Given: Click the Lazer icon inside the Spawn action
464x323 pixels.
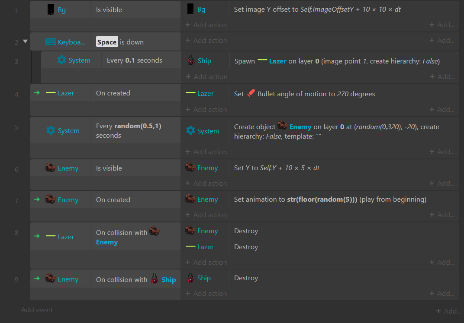Looking at the screenshot, I should [x=262, y=60].
